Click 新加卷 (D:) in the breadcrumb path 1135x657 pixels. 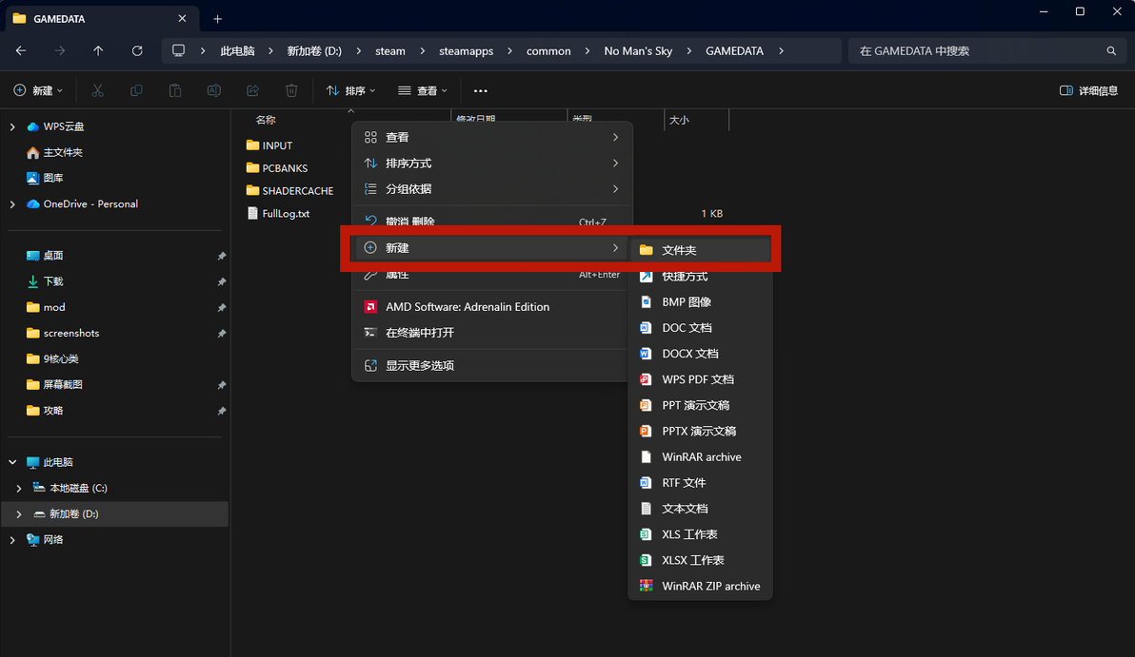click(314, 50)
